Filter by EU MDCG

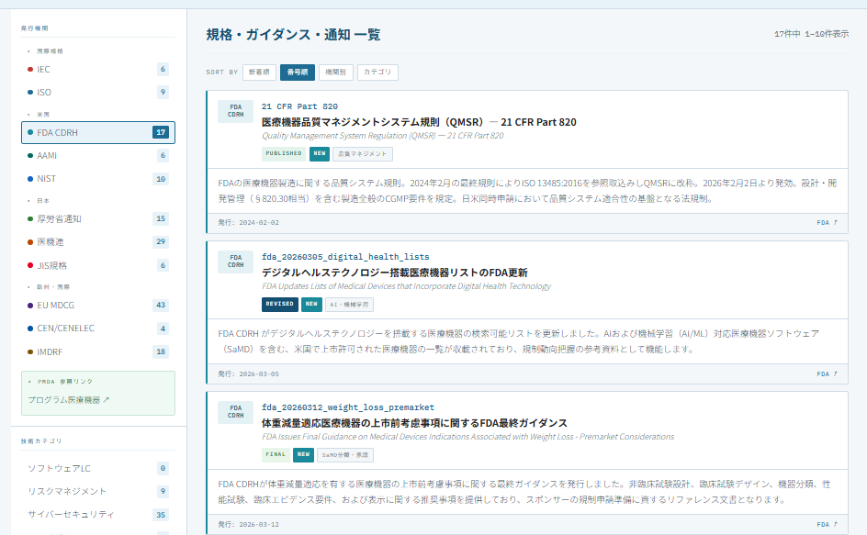[x=98, y=305]
